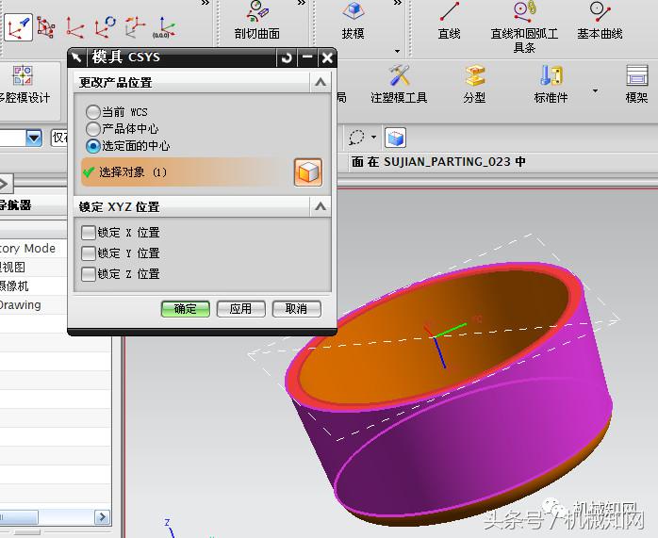Select the Rotate WCS icon
The image size is (658, 538).
(x=105, y=27)
